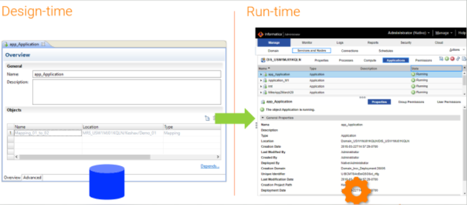The image size is (467, 205).
Task: Click the Application_M1 row icon
Action: 265,80
